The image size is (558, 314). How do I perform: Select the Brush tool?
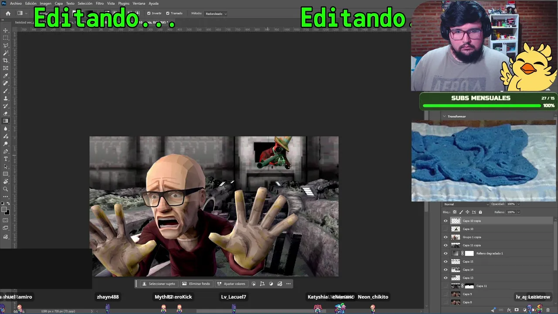click(x=6, y=91)
